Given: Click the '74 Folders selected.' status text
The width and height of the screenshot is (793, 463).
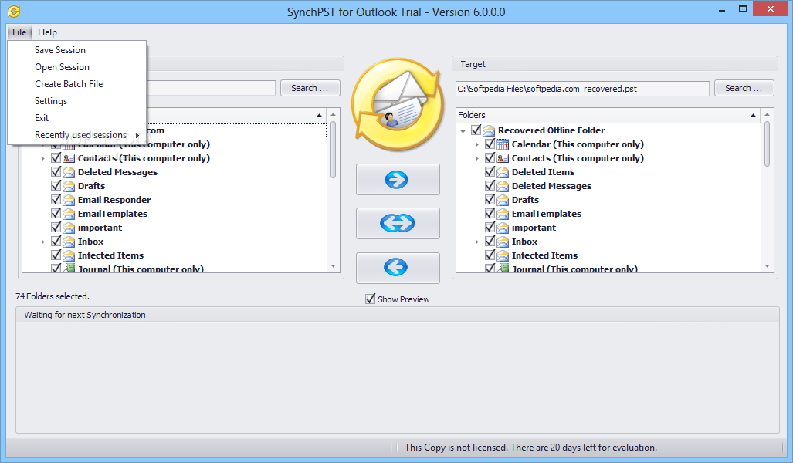Looking at the screenshot, I should 52,296.
